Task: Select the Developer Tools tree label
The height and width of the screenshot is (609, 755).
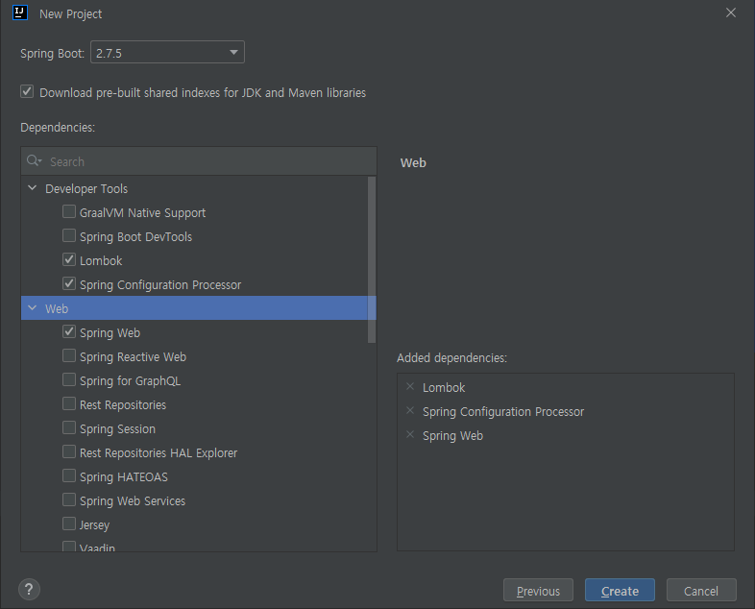Action: [86, 188]
